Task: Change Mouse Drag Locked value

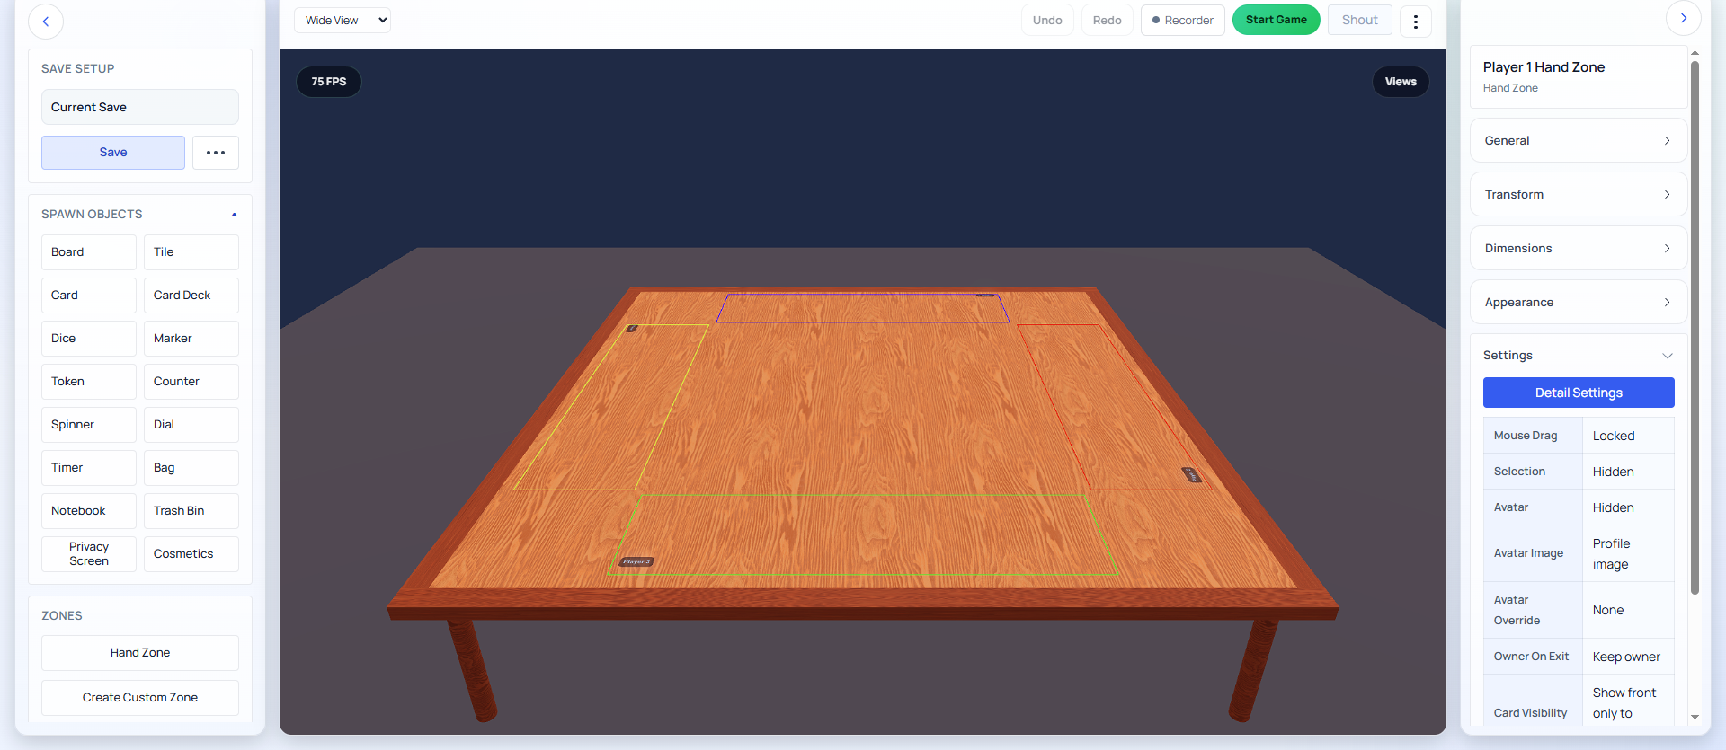Action: tap(1628, 436)
